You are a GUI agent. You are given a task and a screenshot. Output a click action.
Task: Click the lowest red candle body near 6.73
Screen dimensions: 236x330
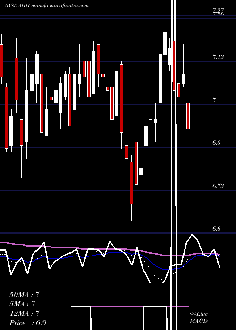132,183
